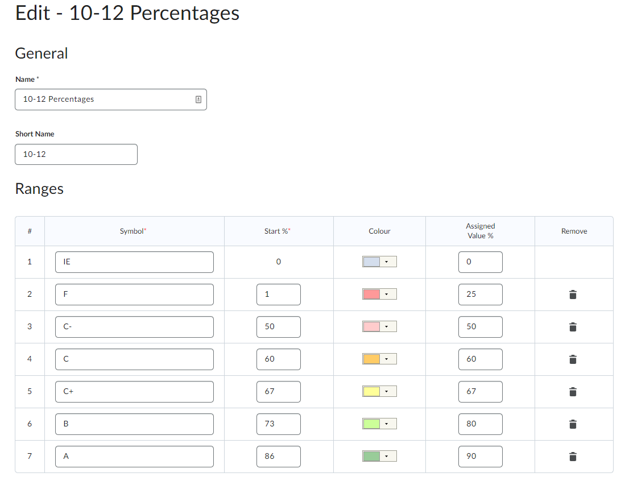Edit the IE symbol field
625x485 pixels.
pos(134,262)
